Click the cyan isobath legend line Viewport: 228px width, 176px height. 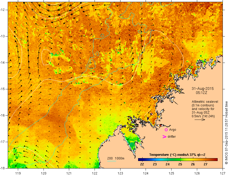[111, 161]
